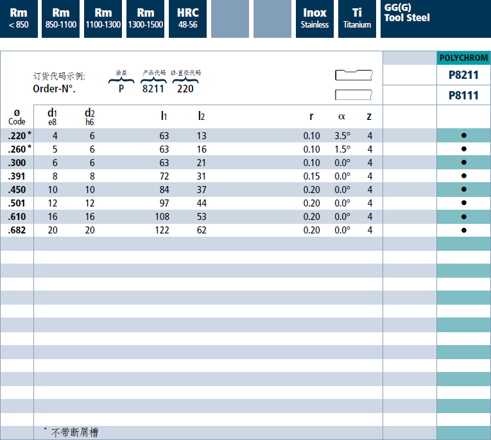Click the ø Code column header
The height and width of the screenshot is (440, 491).
tap(17, 117)
